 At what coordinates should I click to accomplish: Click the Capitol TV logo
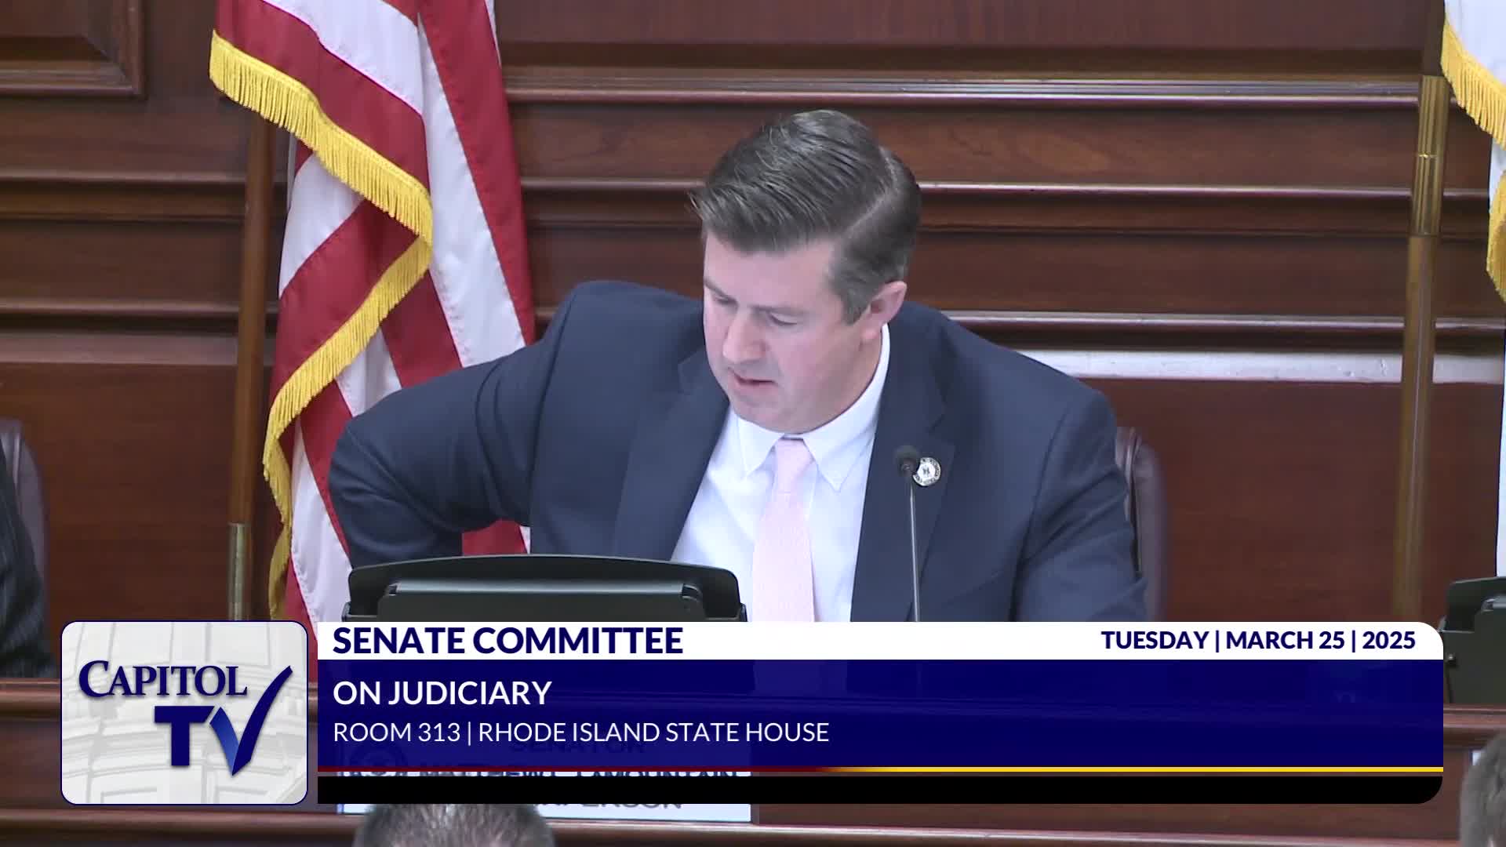[x=184, y=712]
